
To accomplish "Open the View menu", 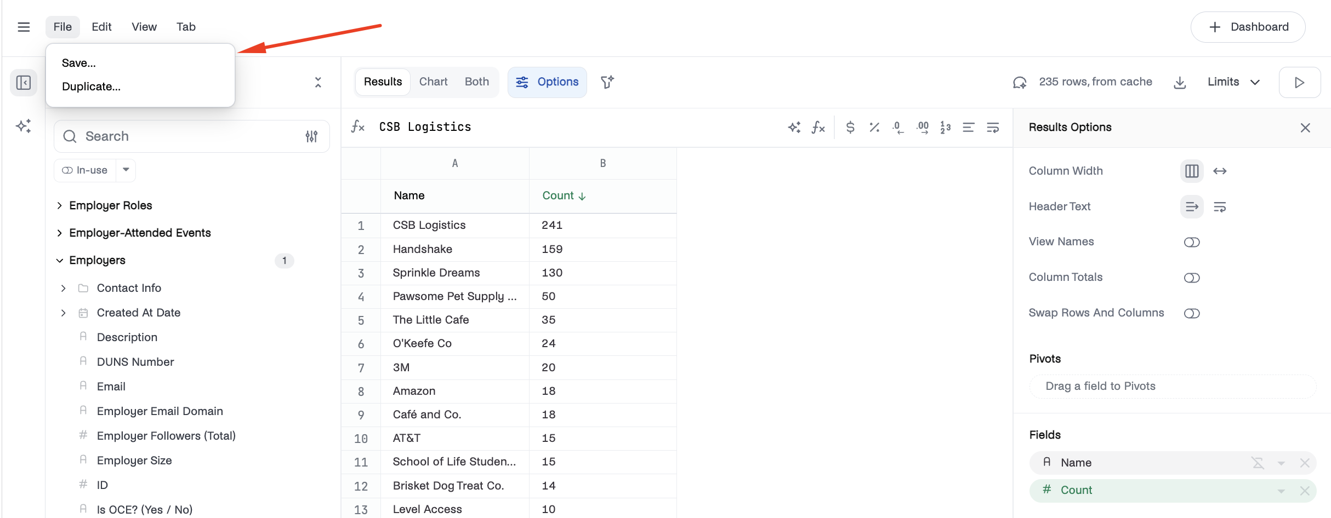I will pos(144,27).
